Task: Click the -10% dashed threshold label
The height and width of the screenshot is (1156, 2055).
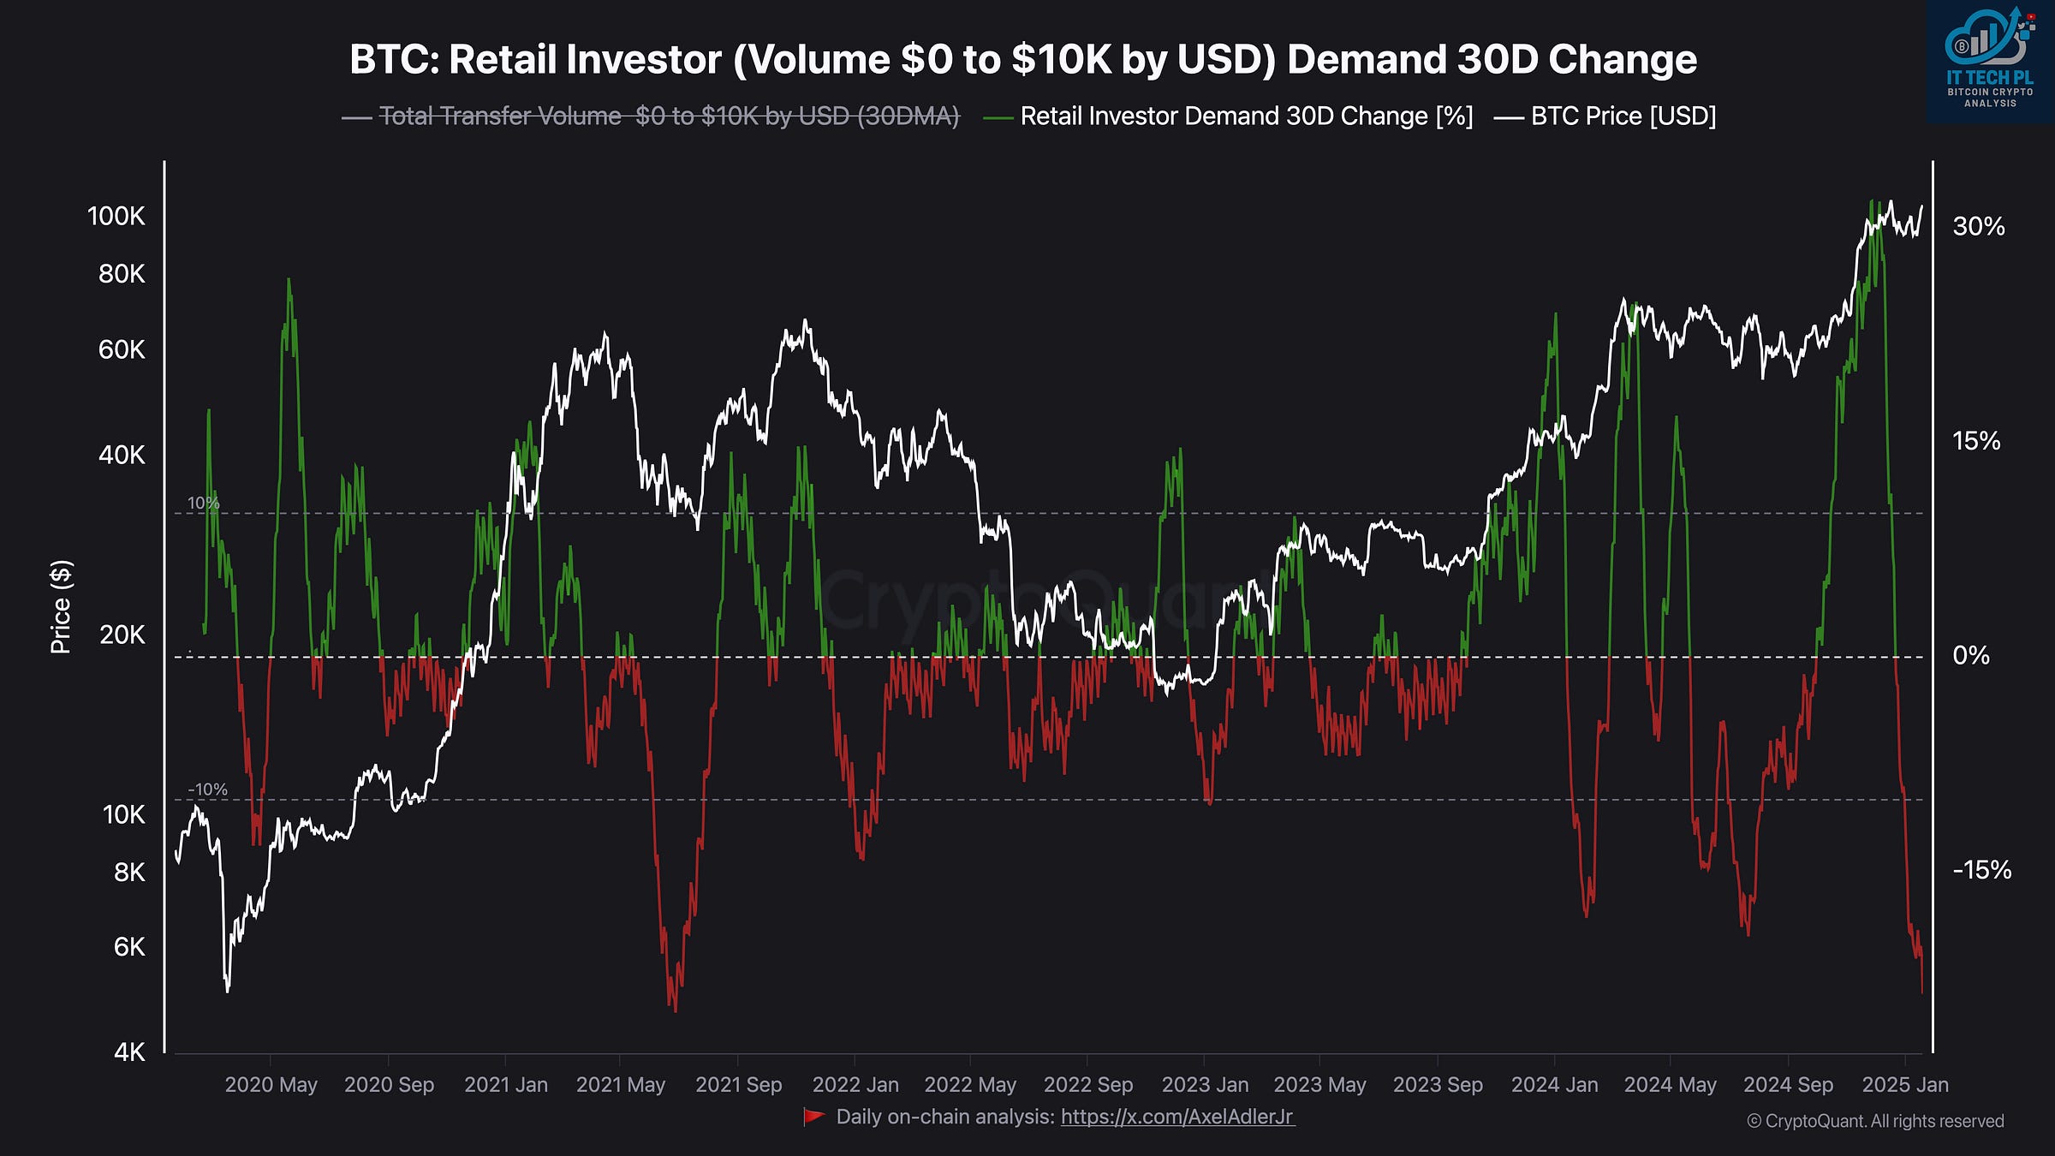Action: pos(208,790)
